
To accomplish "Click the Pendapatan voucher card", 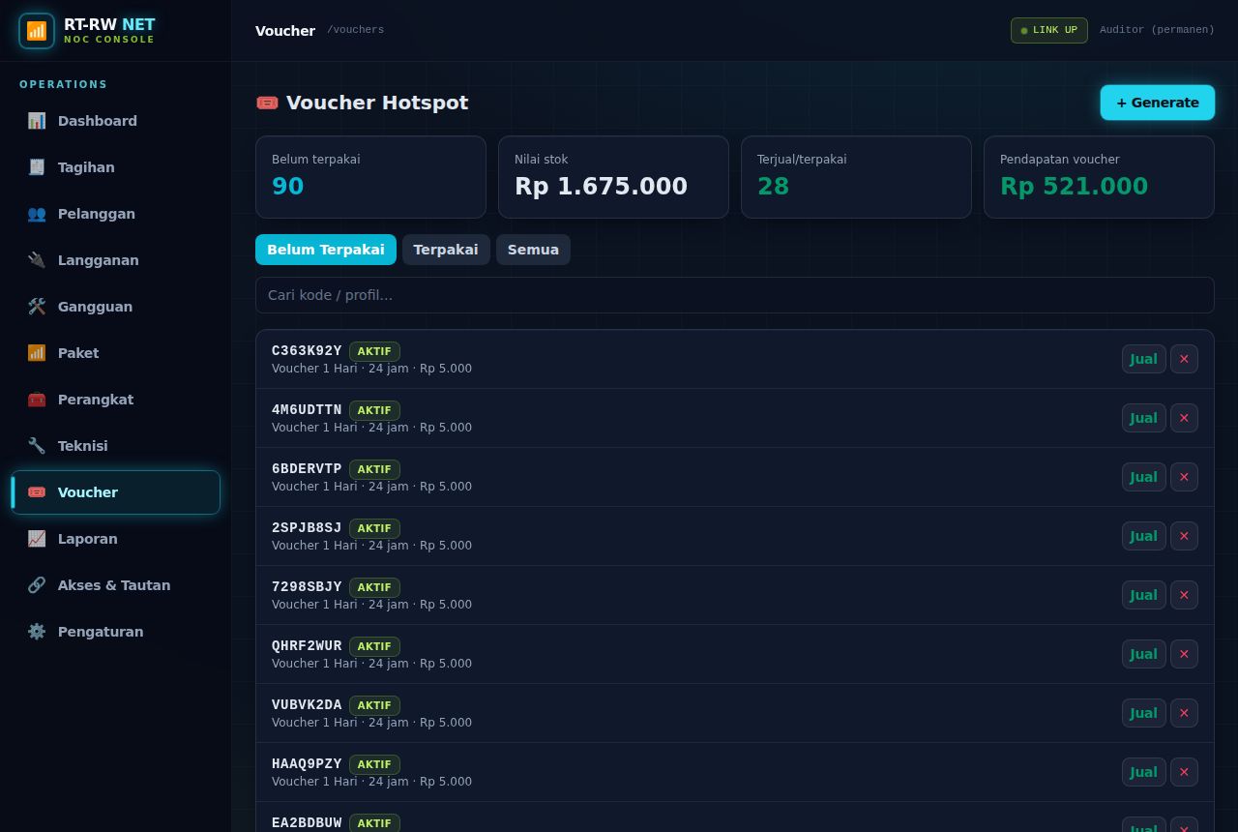I will point(1099,177).
